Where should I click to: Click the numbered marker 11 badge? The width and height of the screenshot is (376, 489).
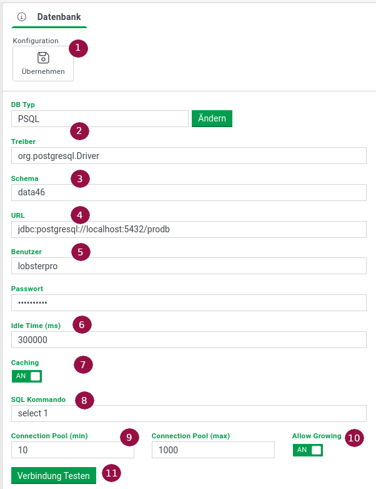[x=112, y=473]
